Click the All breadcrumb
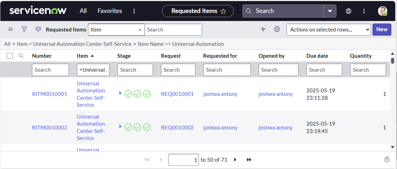This screenshot has height=169, width=397. [x=7, y=44]
